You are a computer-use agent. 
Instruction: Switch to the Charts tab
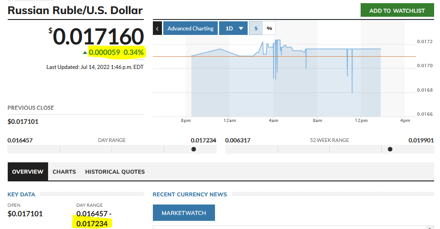click(64, 172)
